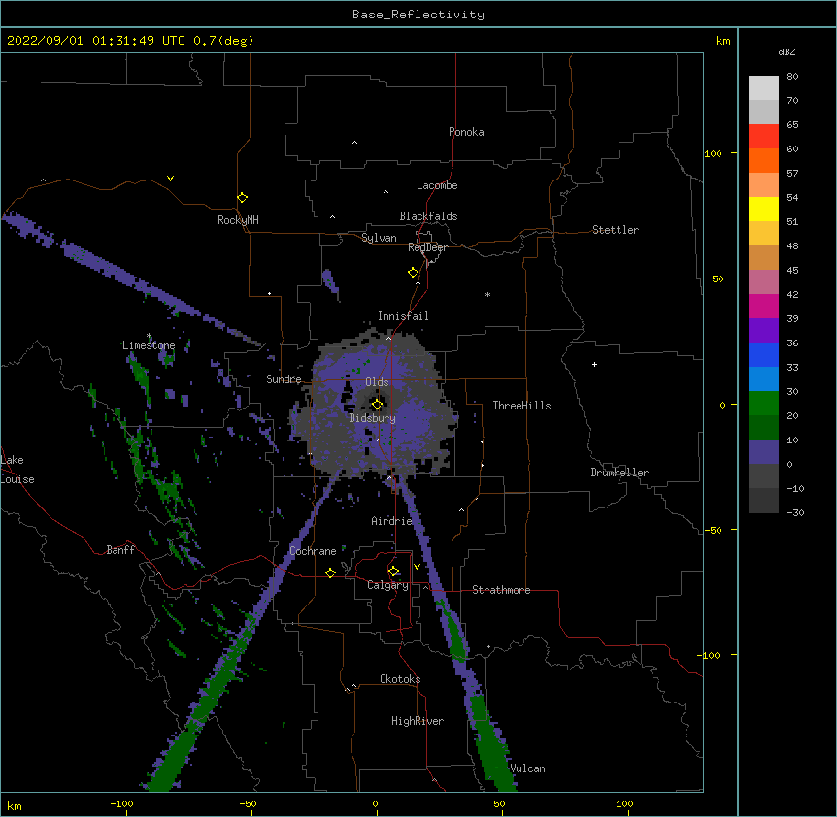Click the dBZ legend heading
This screenshot has height=817, width=837.
click(787, 51)
